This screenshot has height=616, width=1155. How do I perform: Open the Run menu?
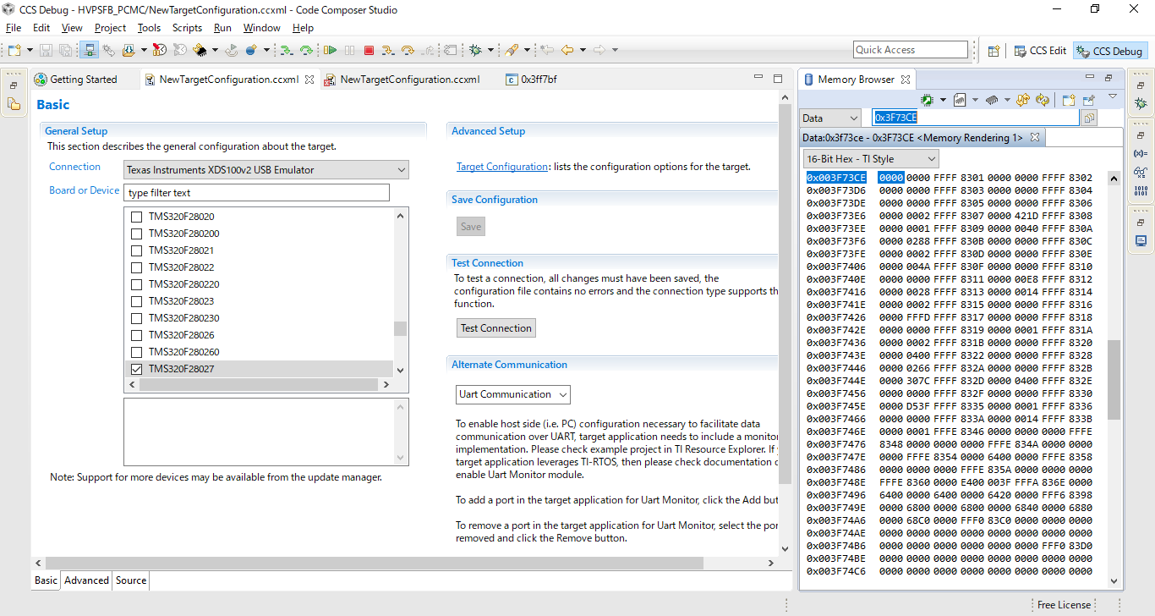pos(222,28)
